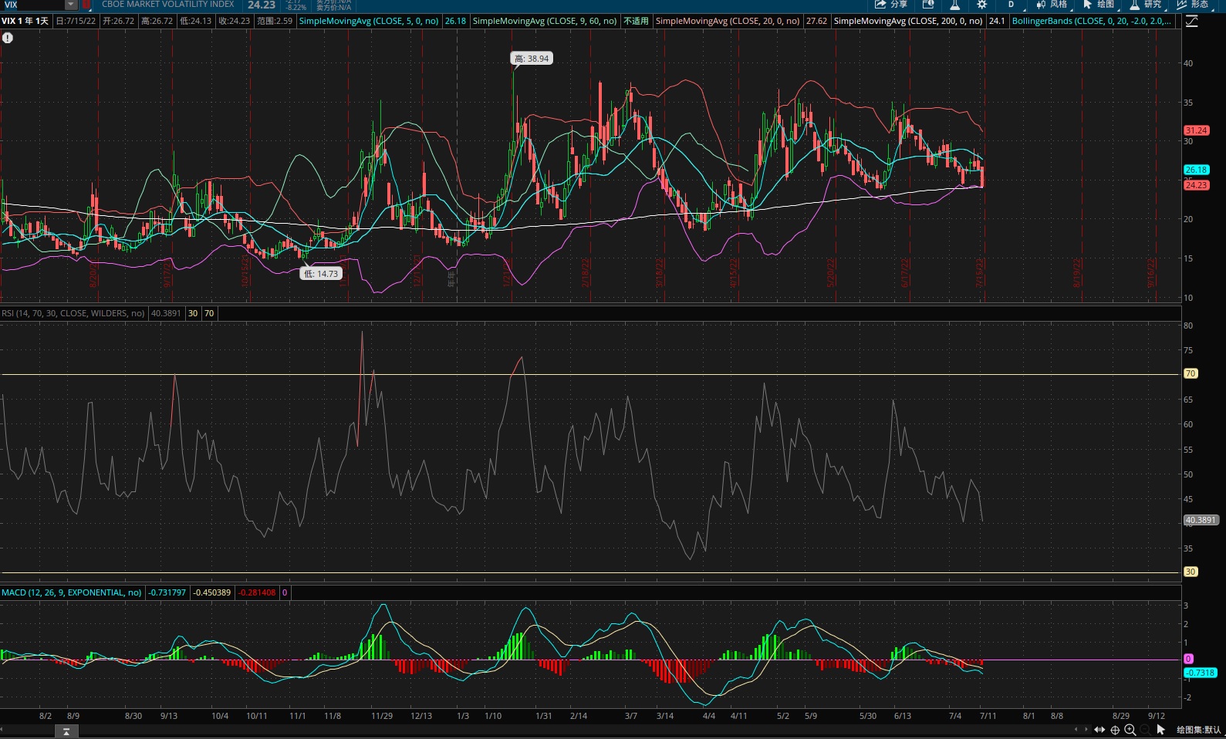This screenshot has width=1226, height=739.
Task: Open the flask Edit Studies icon
Action: (x=954, y=5)
